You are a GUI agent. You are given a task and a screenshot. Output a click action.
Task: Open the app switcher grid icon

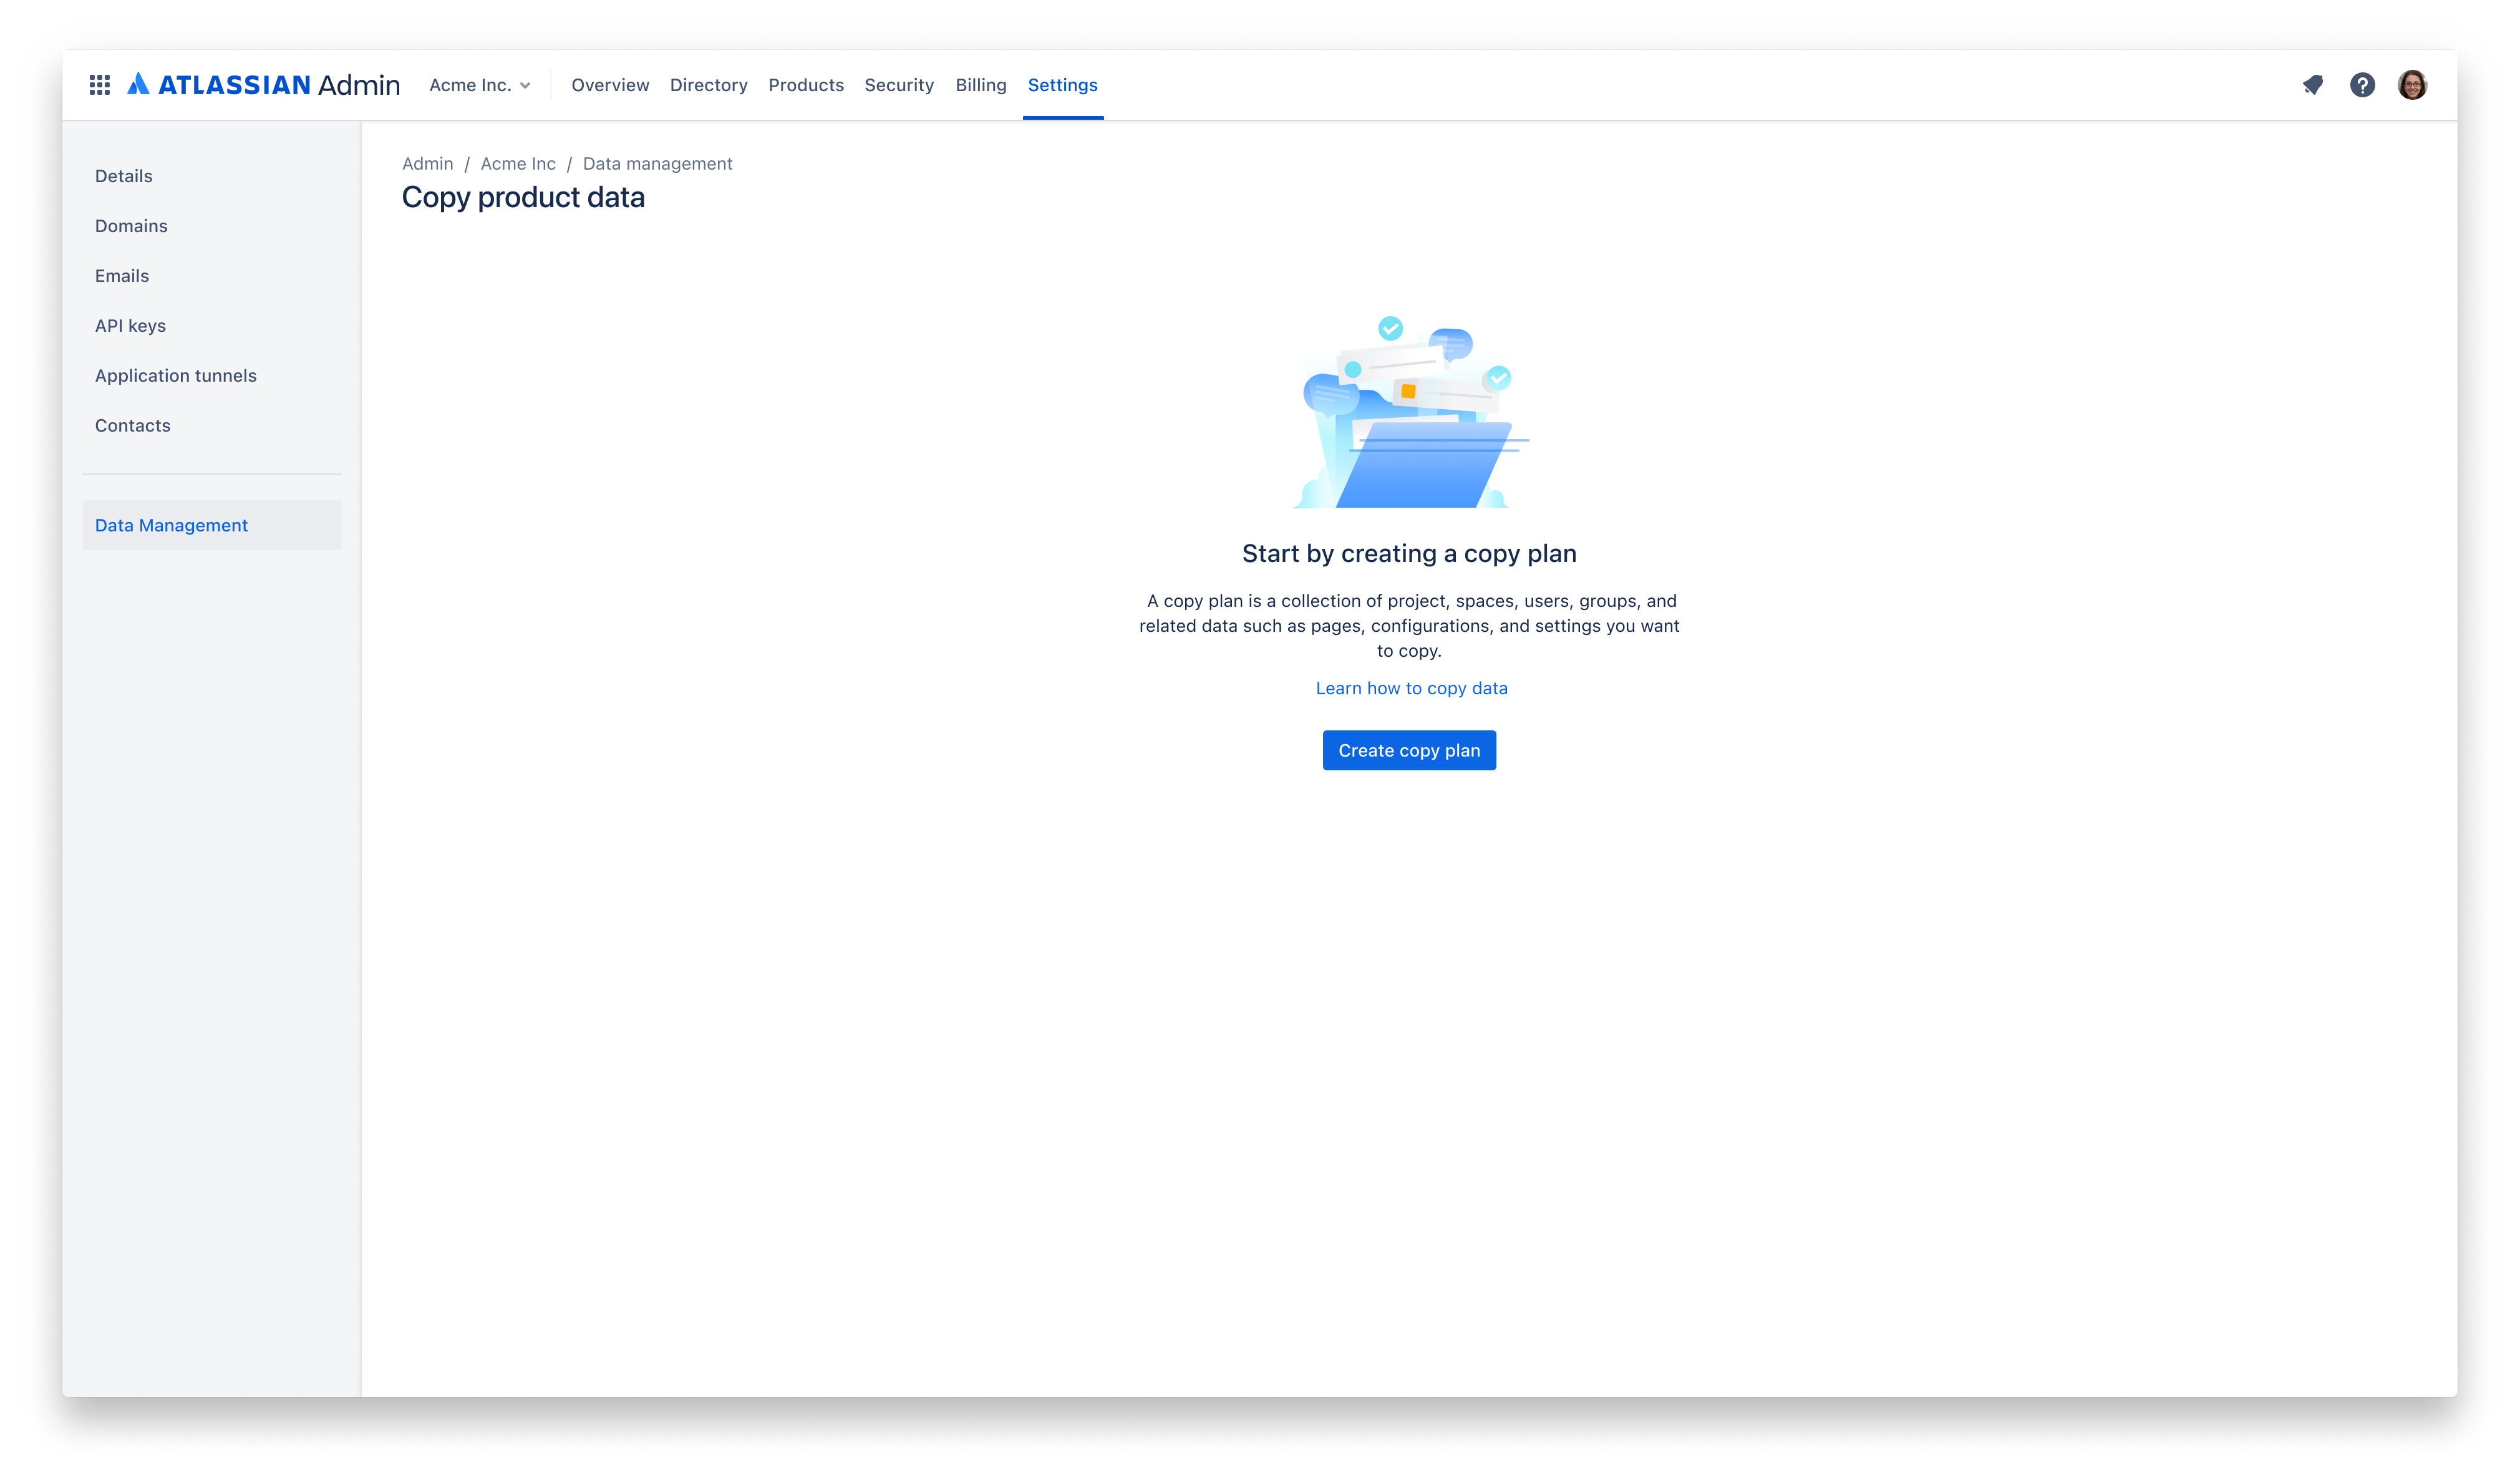click(99, 85)
